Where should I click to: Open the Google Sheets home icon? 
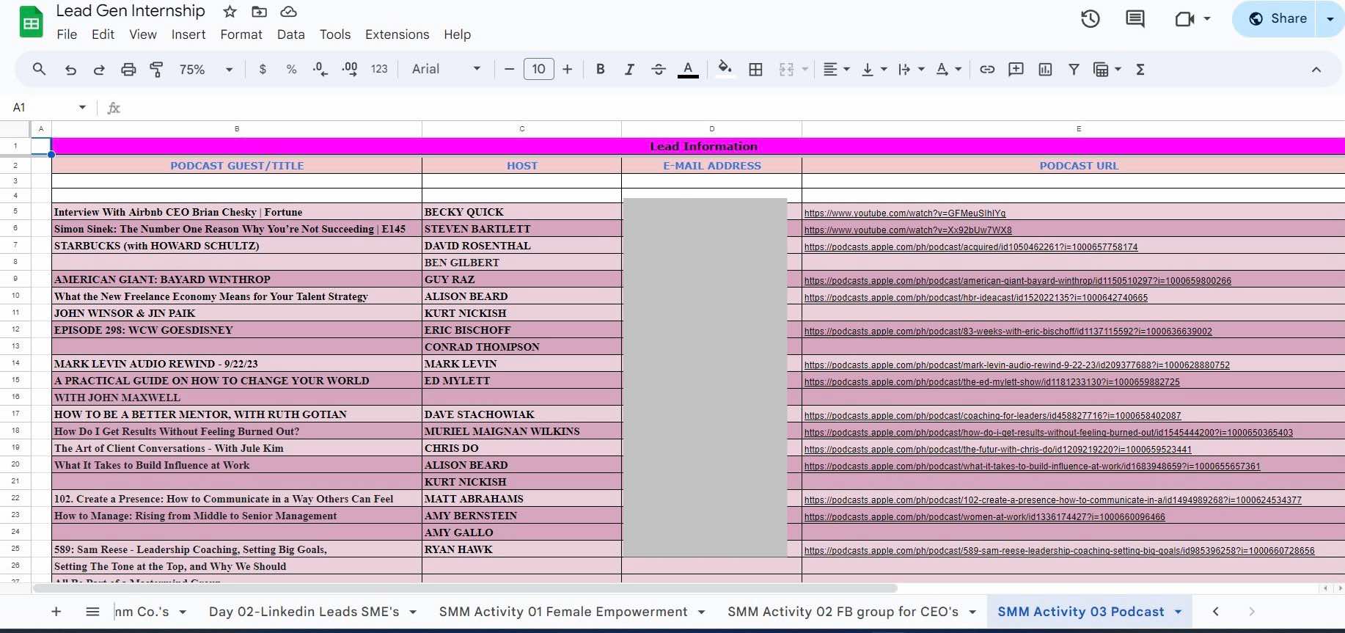[31, 23]
